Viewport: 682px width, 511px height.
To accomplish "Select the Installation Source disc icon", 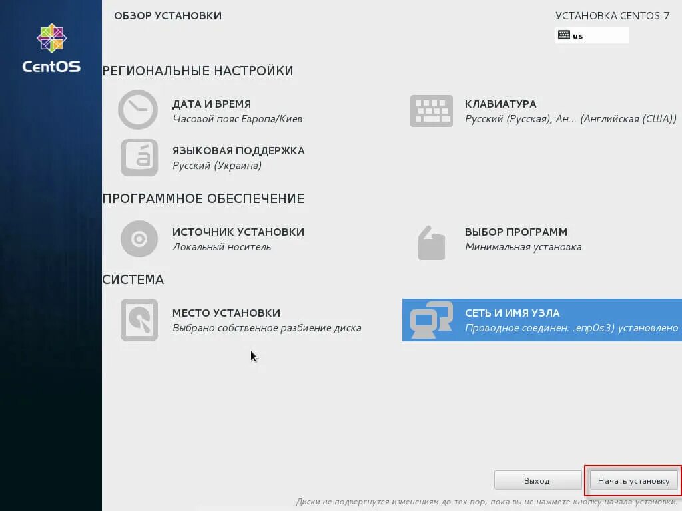I will [139, 239].
